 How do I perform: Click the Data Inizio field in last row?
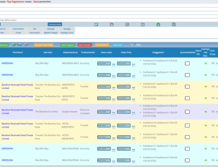point(104,160)
